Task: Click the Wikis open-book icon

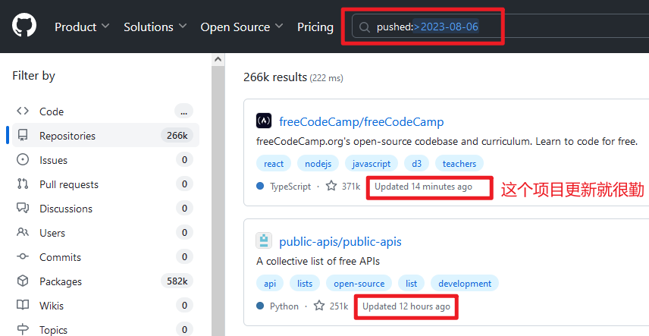Action: coord(22,305)
